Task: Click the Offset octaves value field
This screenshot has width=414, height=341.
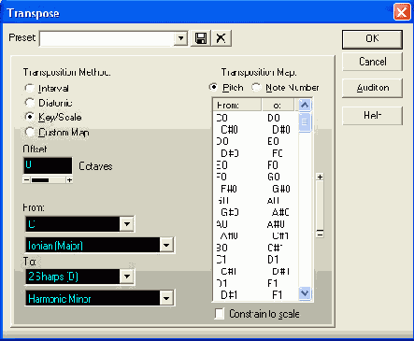Action: pyautogui.click(x=48, y=165)
